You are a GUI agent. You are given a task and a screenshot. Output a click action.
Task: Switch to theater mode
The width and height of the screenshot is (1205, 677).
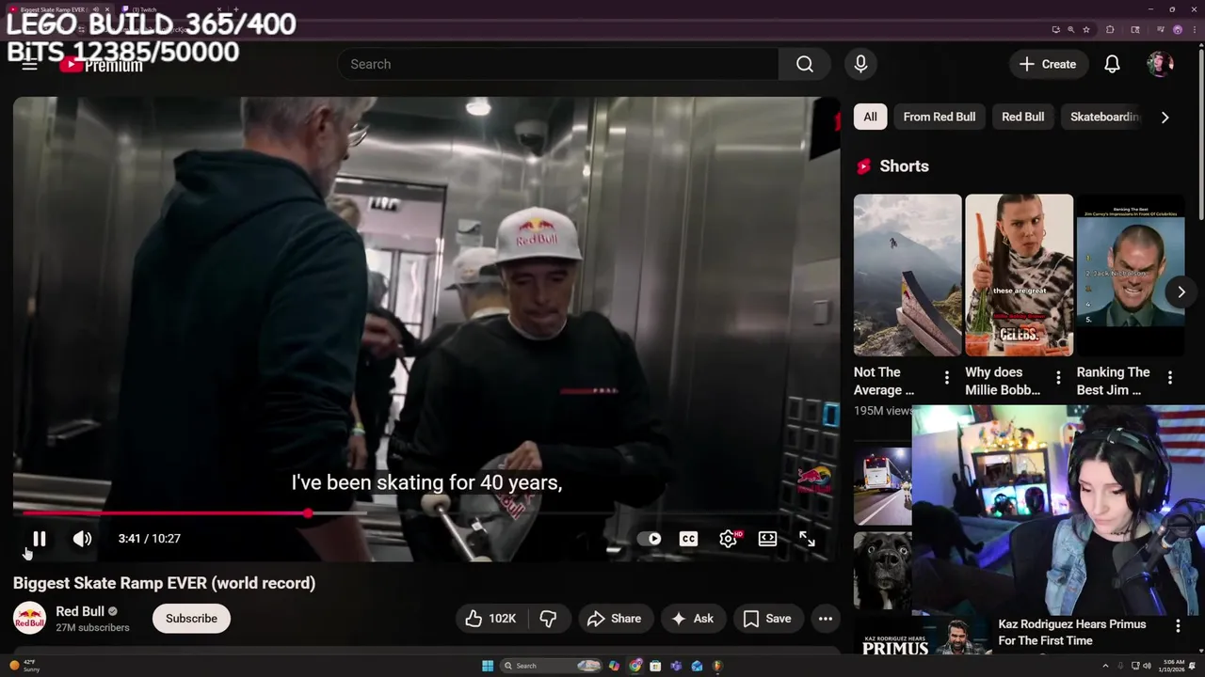click(767, 539)
